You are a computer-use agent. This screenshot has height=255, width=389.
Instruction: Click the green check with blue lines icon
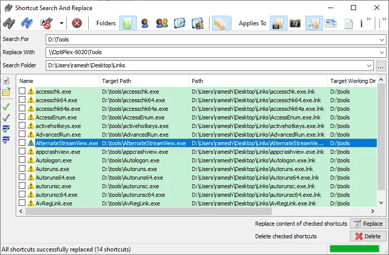point(6,129)
